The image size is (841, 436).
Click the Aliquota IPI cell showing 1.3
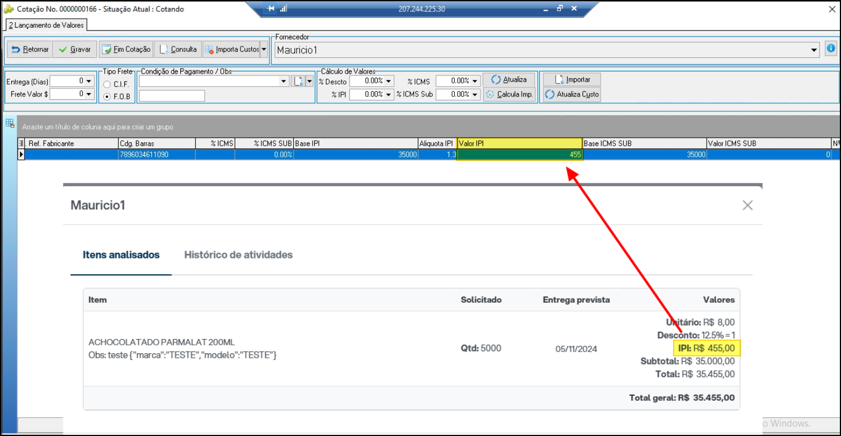click(x=437, y=154)
